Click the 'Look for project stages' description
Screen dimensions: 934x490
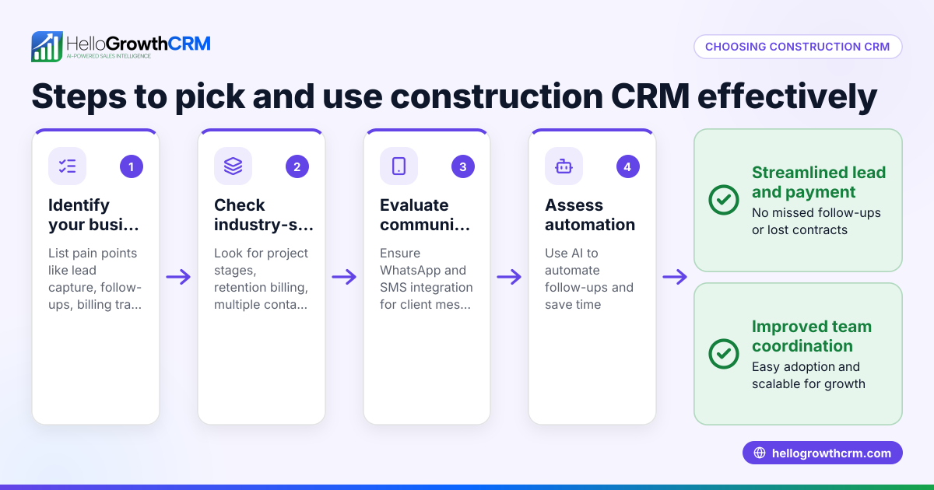(262, 278)
